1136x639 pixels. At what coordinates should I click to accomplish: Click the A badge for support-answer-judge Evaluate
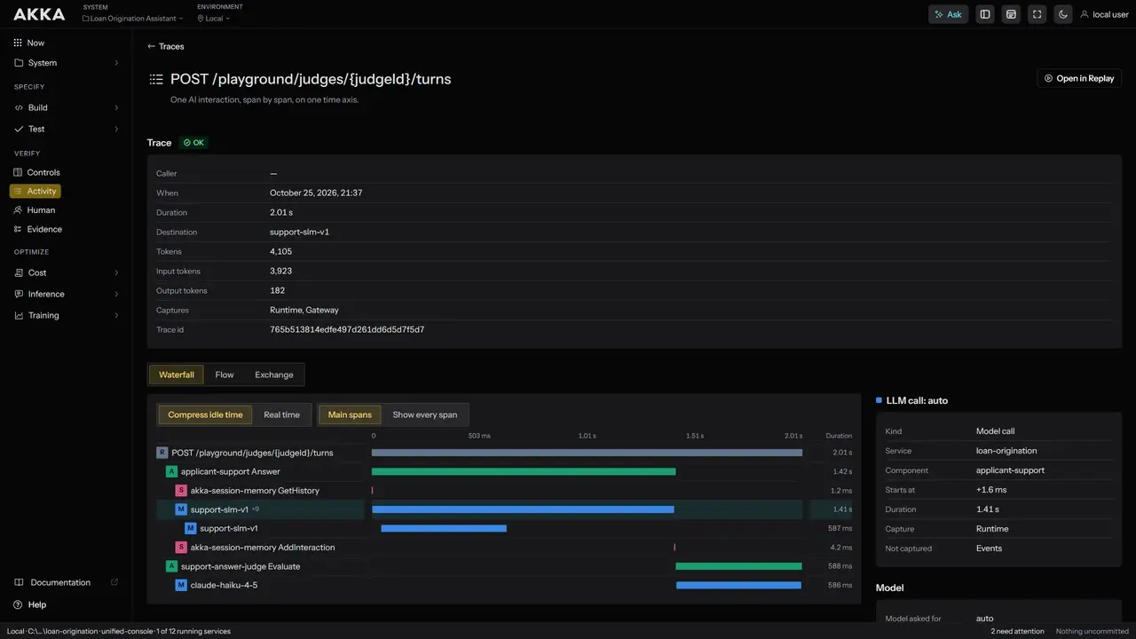pyautogui.click(x=171, y=566)
